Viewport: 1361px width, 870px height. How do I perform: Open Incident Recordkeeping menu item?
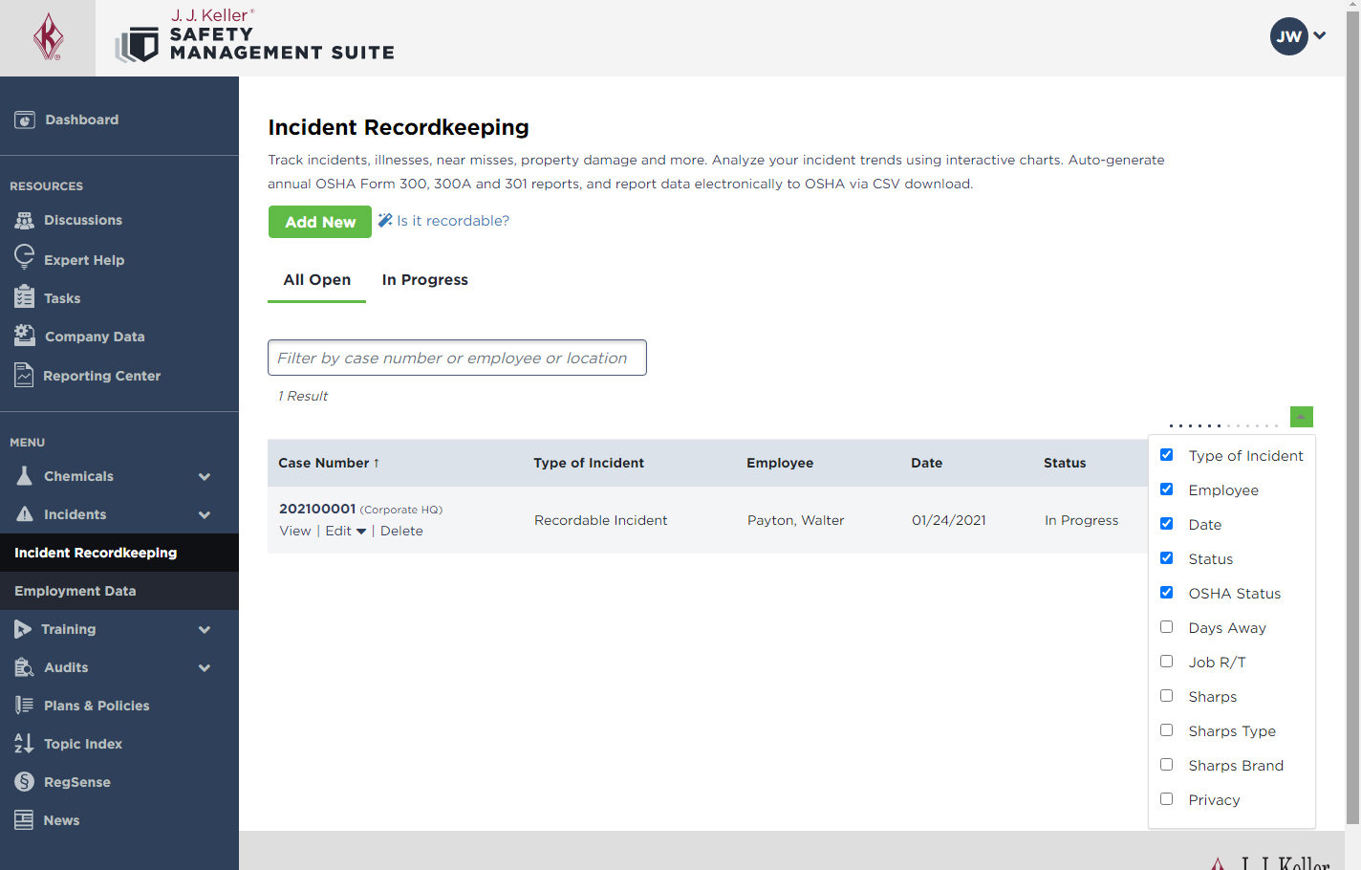click(119, 553)
